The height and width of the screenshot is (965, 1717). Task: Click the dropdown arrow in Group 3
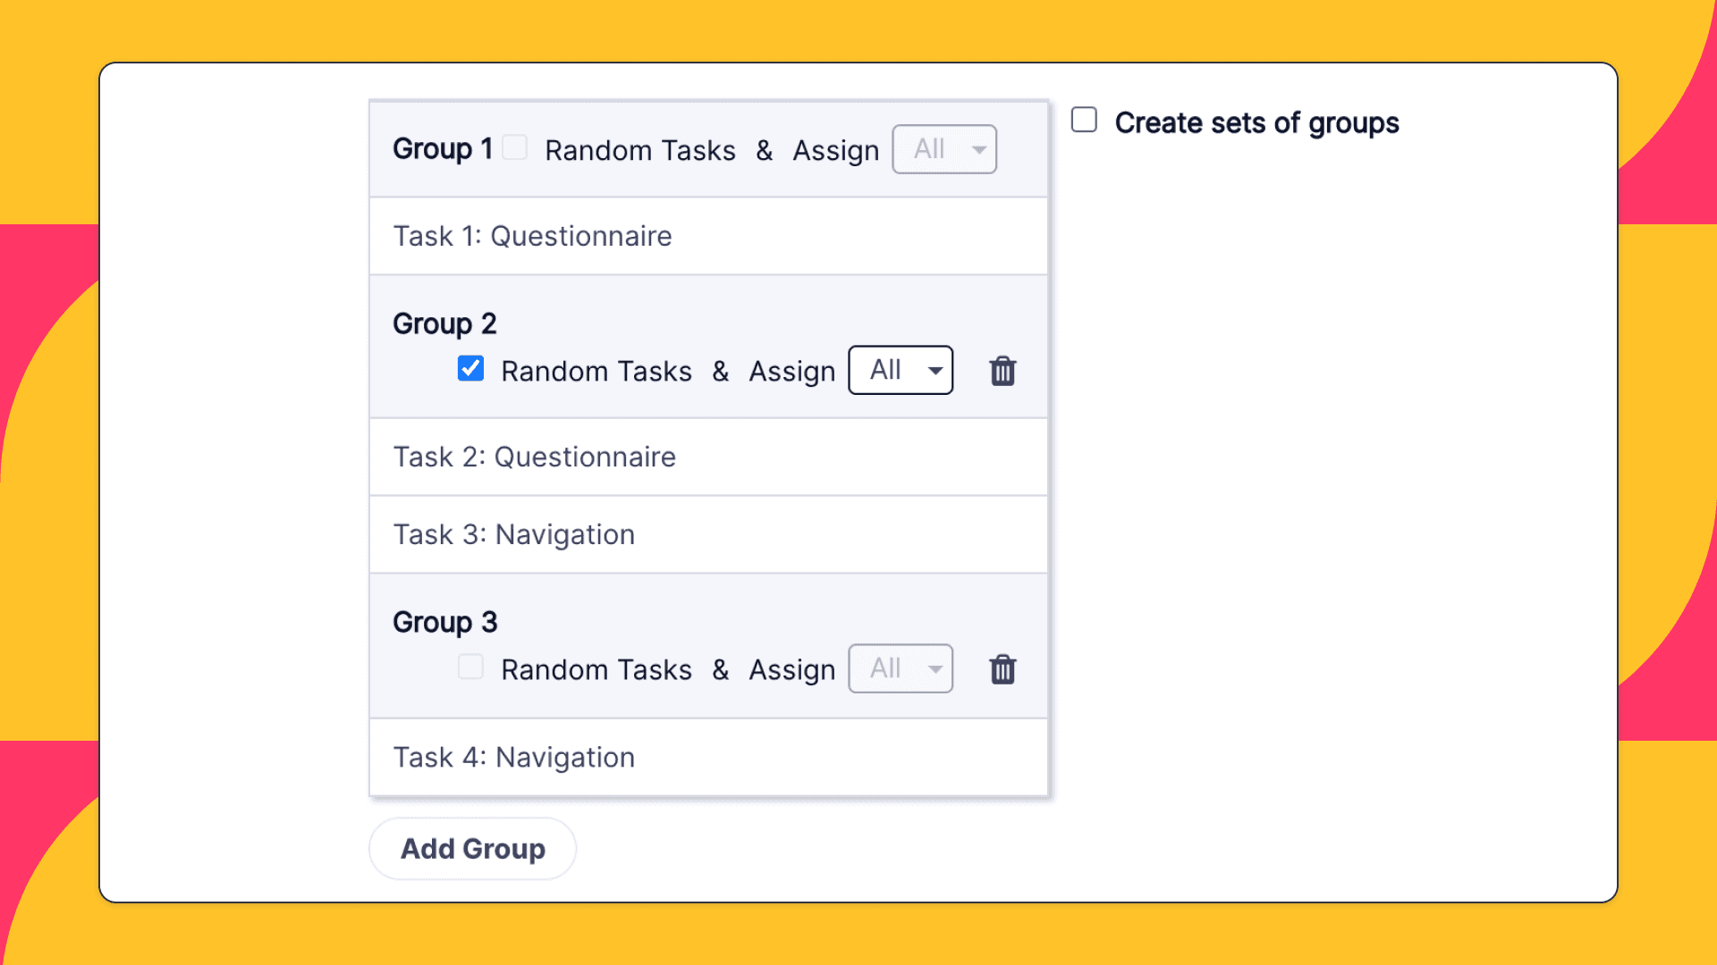click(x=935, y=668)
